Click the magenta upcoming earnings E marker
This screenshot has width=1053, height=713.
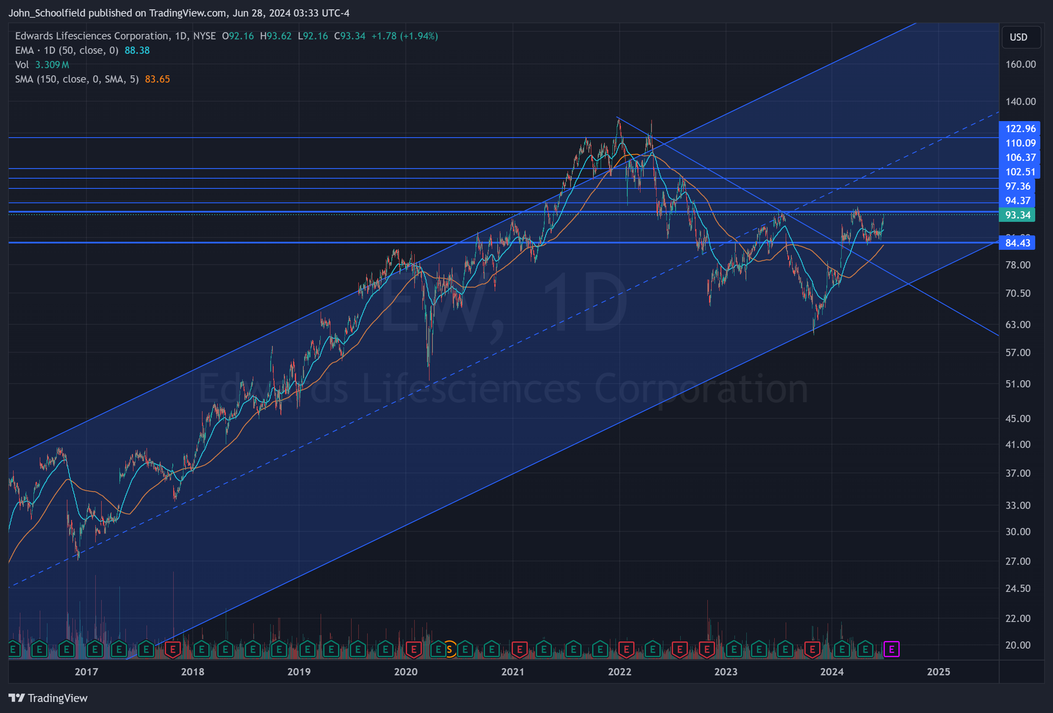pyautogui.click(x=891, y=649)
